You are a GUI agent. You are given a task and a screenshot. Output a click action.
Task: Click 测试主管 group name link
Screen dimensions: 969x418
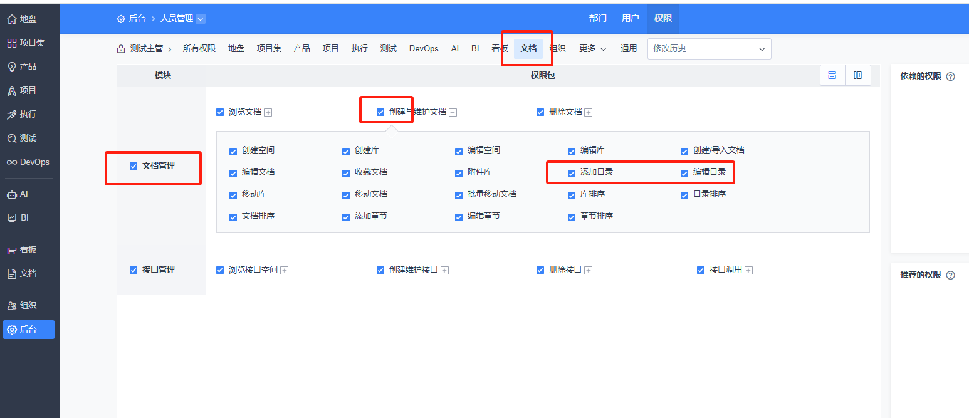pos(146,49)
